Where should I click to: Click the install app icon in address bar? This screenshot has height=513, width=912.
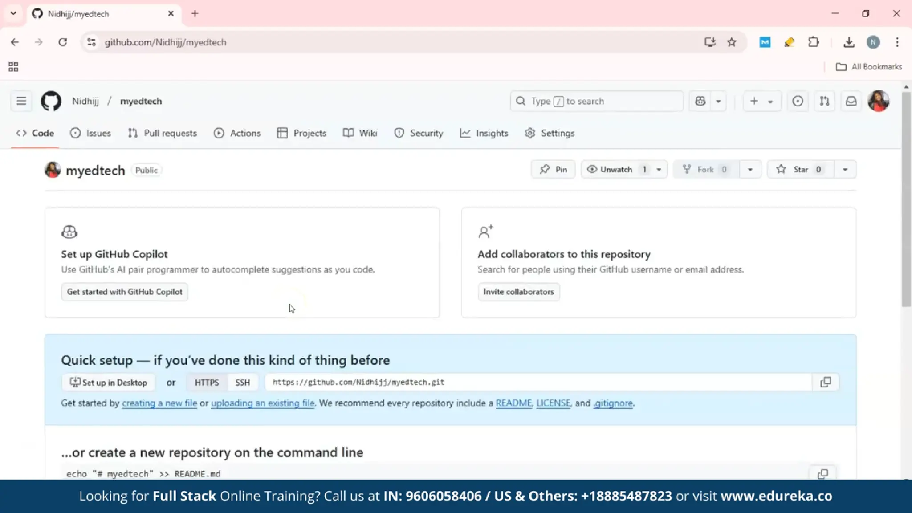[710, 42]
